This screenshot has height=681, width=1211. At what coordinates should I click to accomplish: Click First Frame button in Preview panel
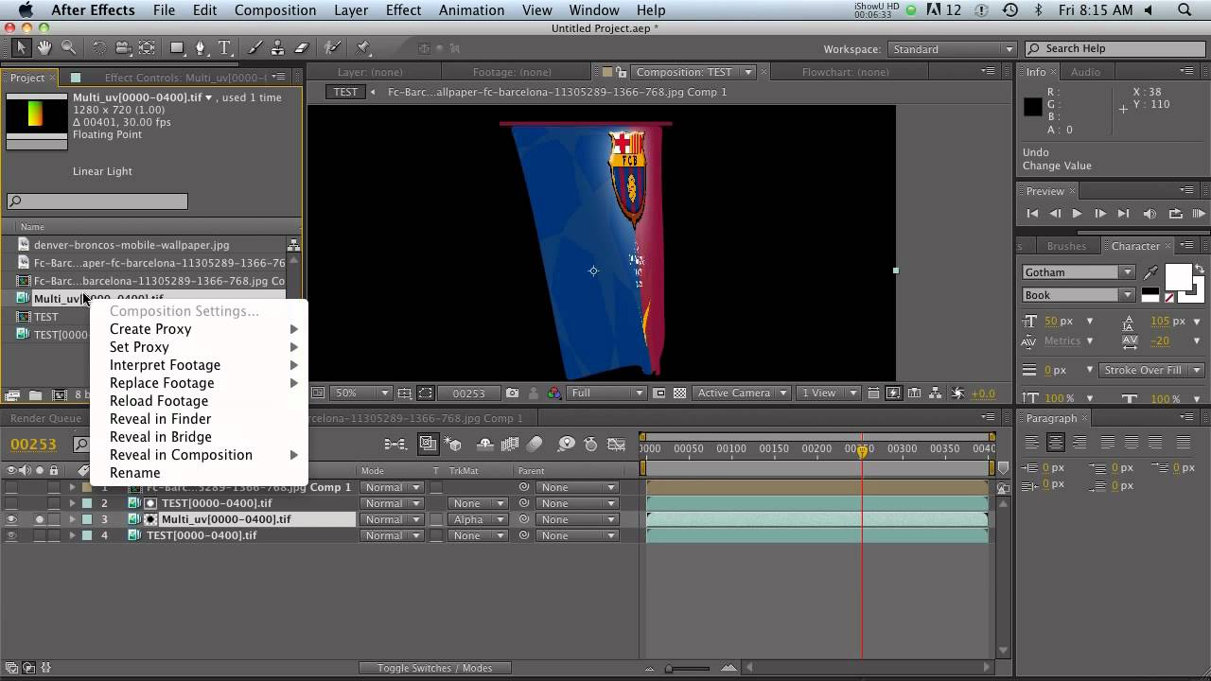point(1032,214)
